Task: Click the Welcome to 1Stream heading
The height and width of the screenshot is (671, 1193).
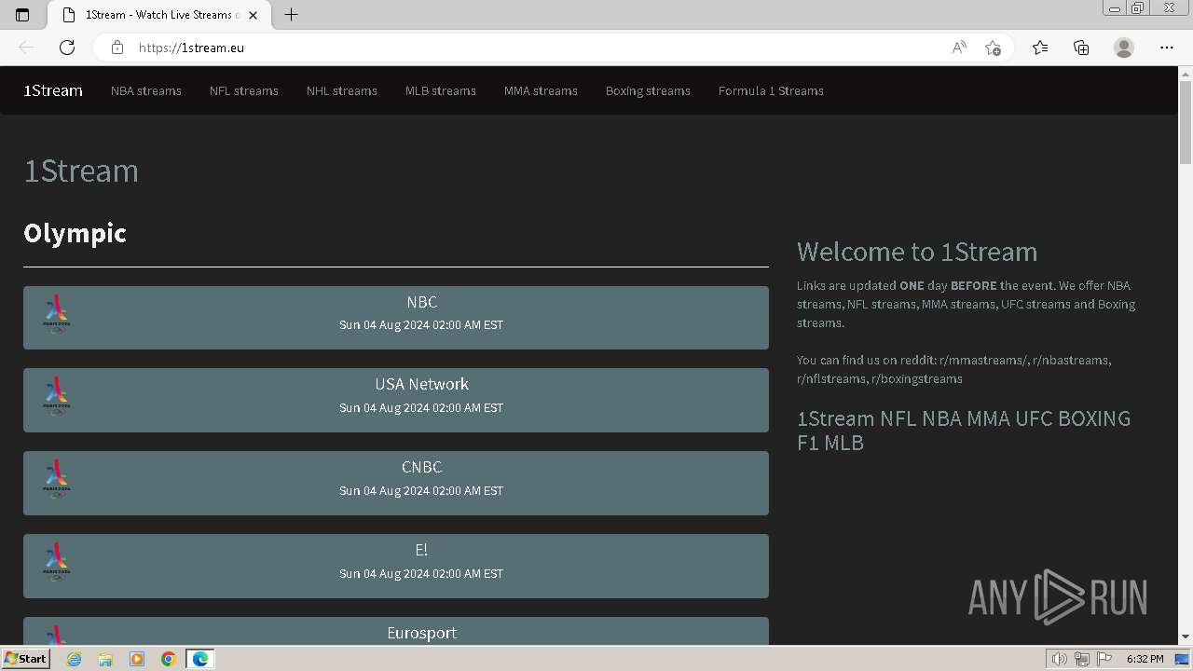Action: 917,252
